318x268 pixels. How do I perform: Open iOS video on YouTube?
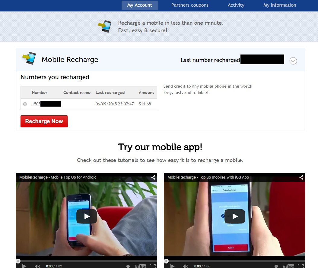288,266
